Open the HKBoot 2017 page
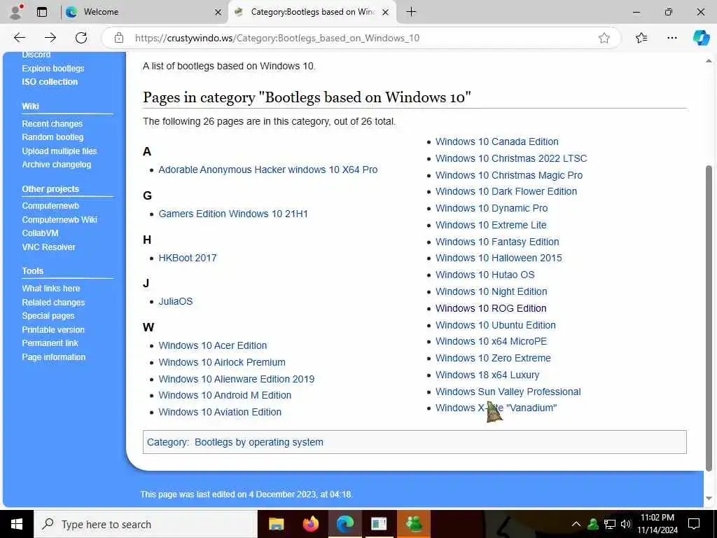The height and width of the screenshot is (538, 717). coord(188,258)
